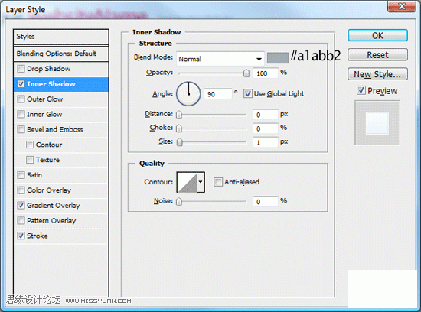This screenshot has width=421, height=312.
Task: Uncheck the Inner Shadow checkbox
Action: click(21, 84)
